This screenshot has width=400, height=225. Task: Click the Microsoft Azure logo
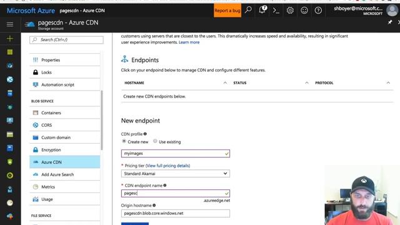coord(31,11)
